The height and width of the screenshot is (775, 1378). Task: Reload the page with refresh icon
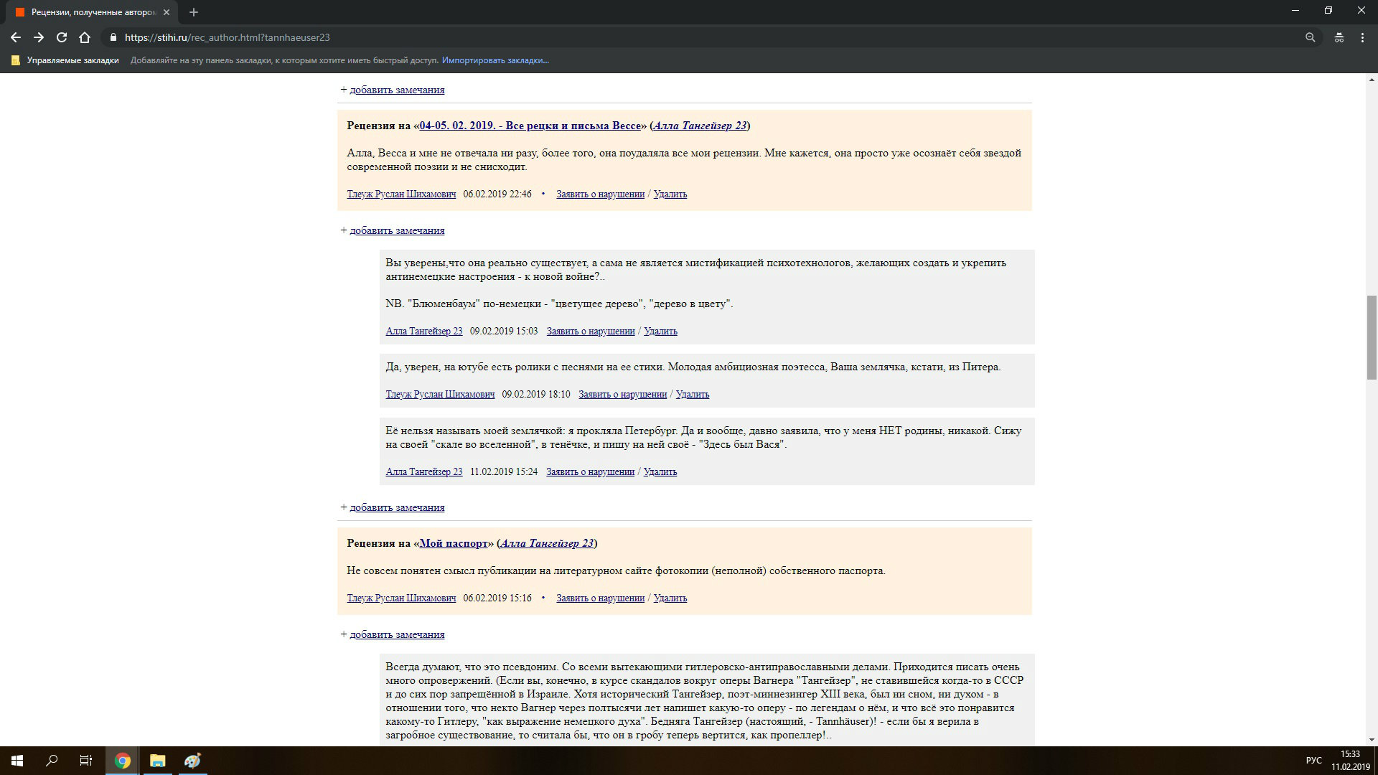(62, 37)
